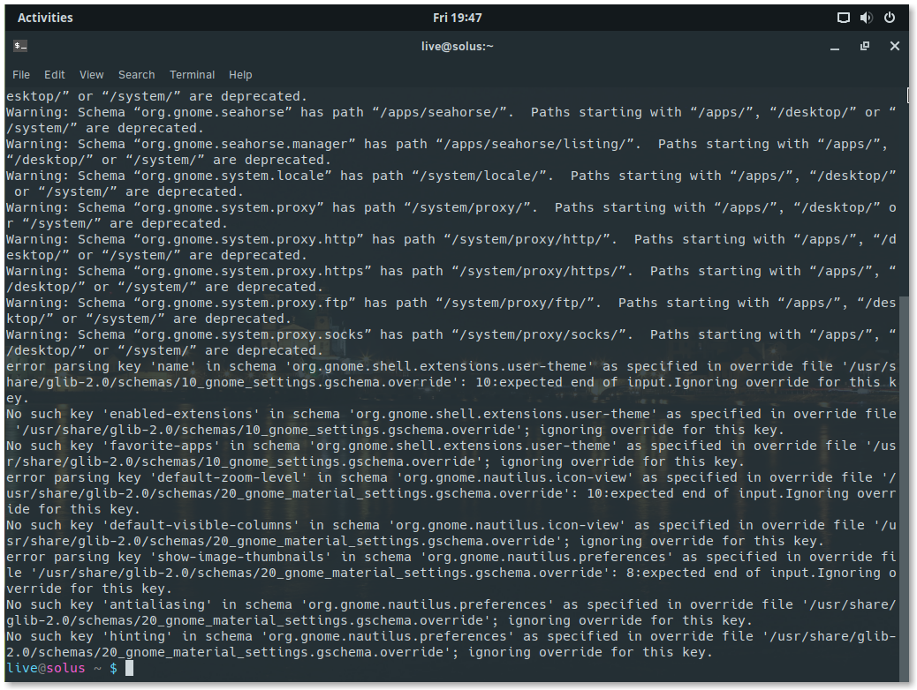Click the blinking cursor at the prompt
The image size is (917, 690).
pyautogui.click(x=129, y=668)
